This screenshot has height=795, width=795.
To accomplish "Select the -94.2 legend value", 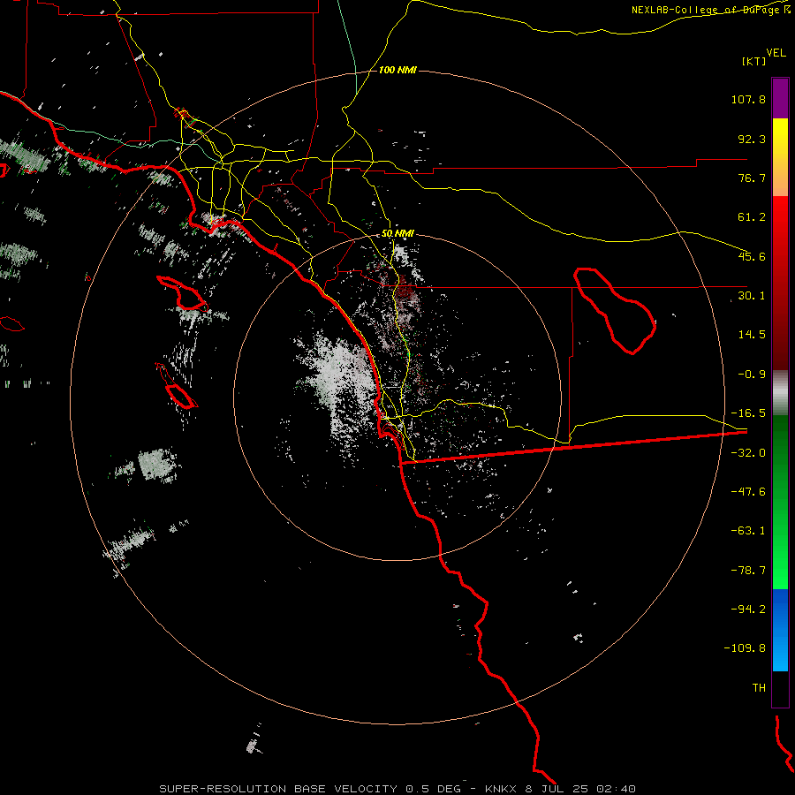I will click(x=748, y=609).
